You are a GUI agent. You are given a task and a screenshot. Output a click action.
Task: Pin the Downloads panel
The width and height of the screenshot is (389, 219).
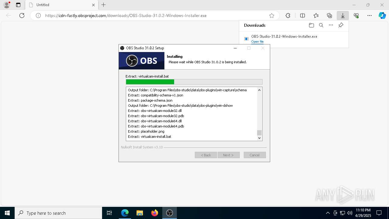[341, 25]
